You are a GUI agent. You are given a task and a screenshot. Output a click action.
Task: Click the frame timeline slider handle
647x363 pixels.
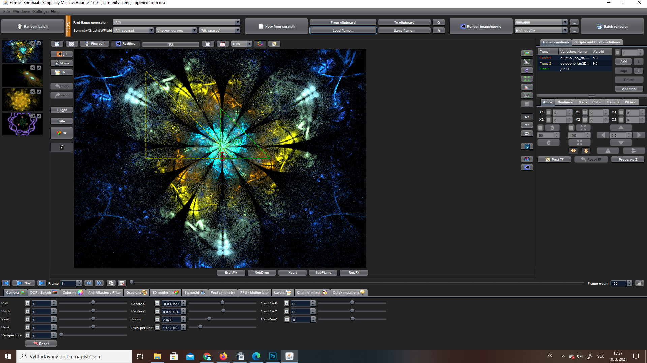[x=132, y=282]
